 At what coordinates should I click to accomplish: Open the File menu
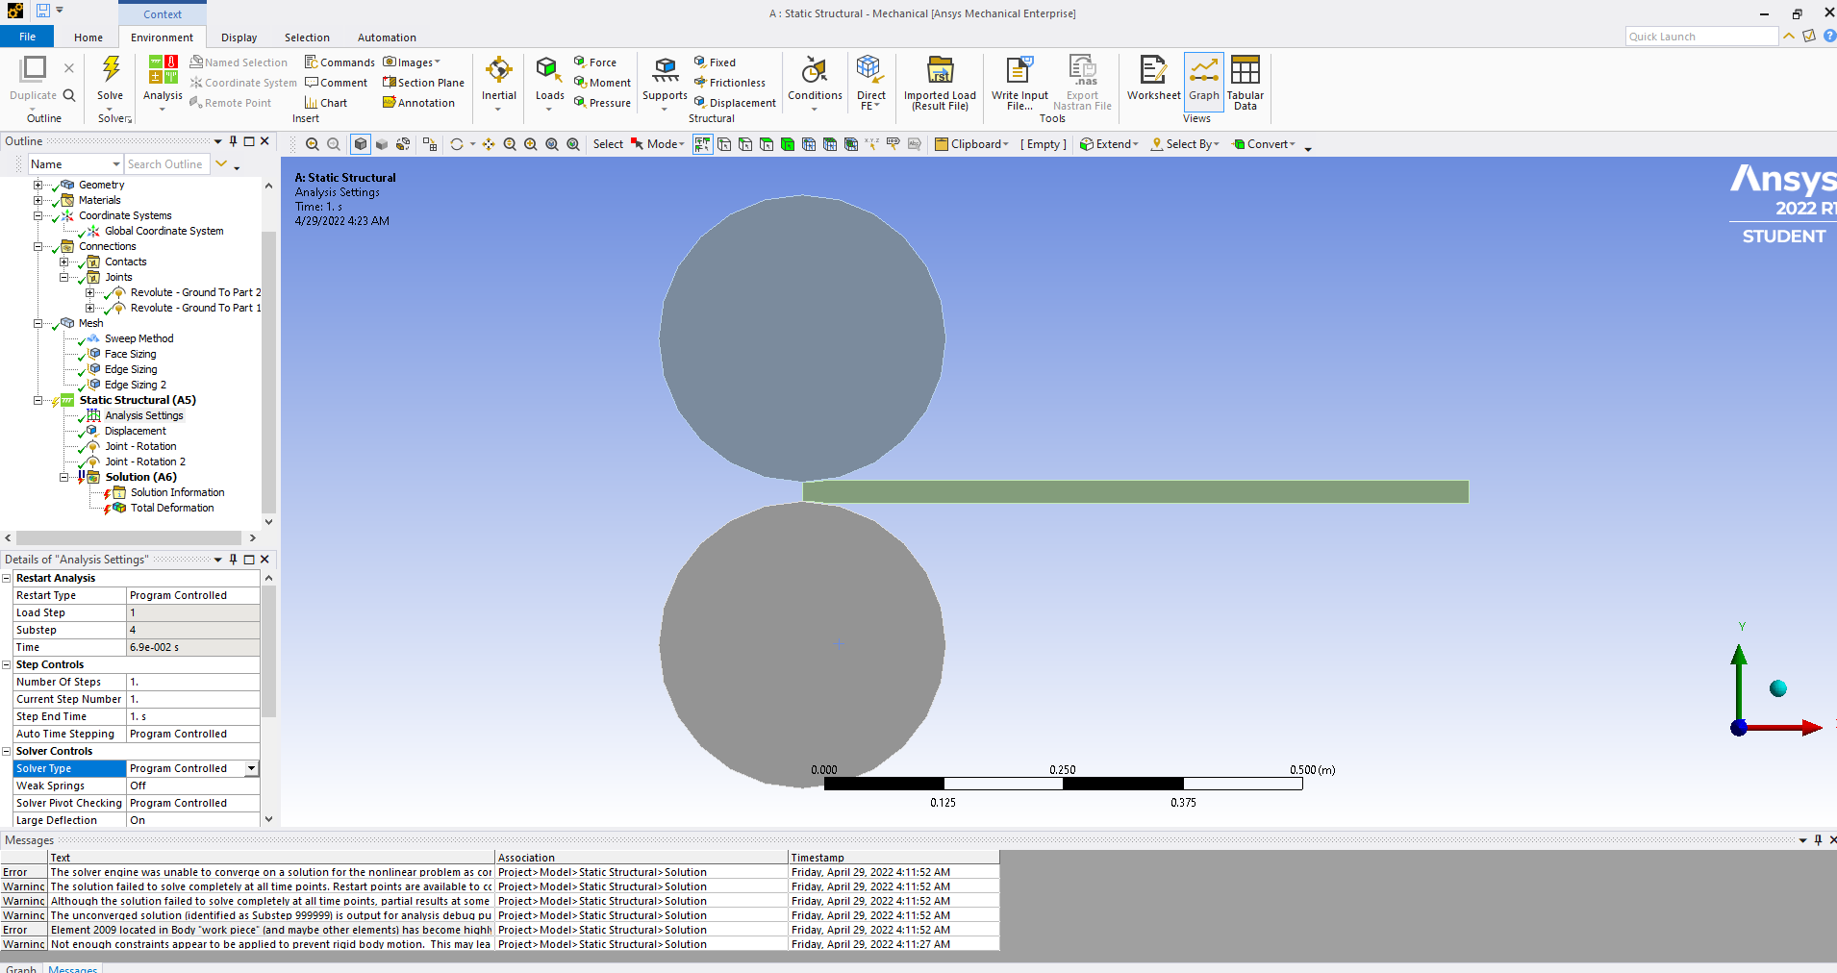coord(28,37)
